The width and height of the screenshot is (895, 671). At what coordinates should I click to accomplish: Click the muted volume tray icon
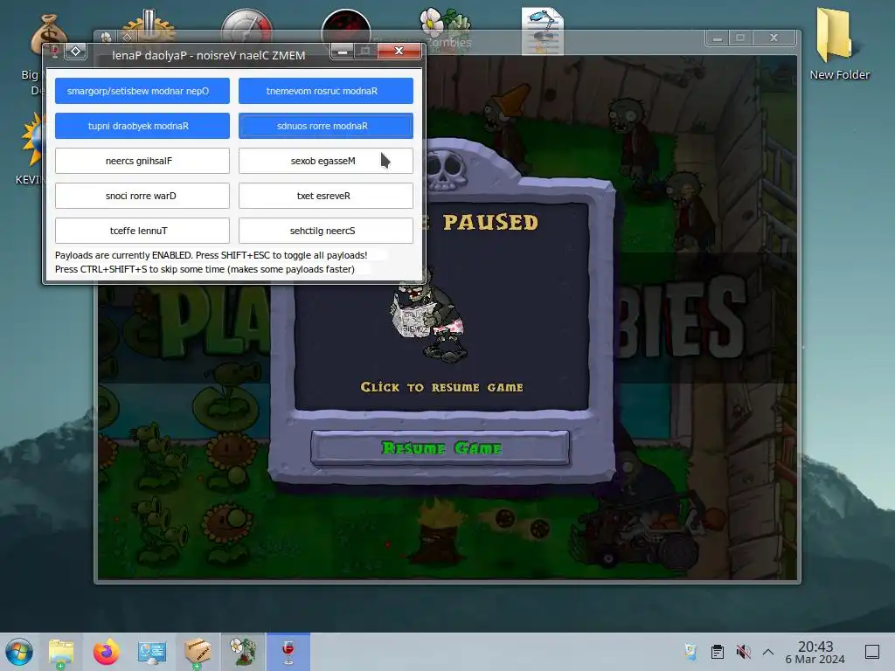tap(743, 652)
